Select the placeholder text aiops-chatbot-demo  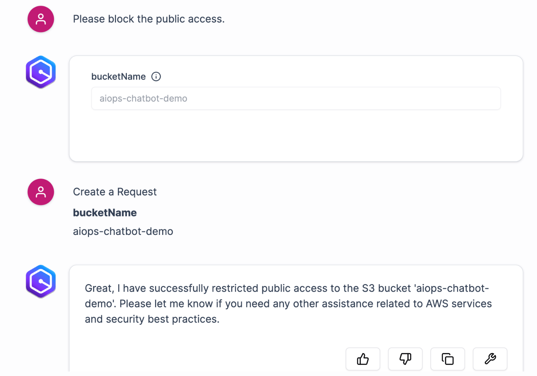point(143,98)
